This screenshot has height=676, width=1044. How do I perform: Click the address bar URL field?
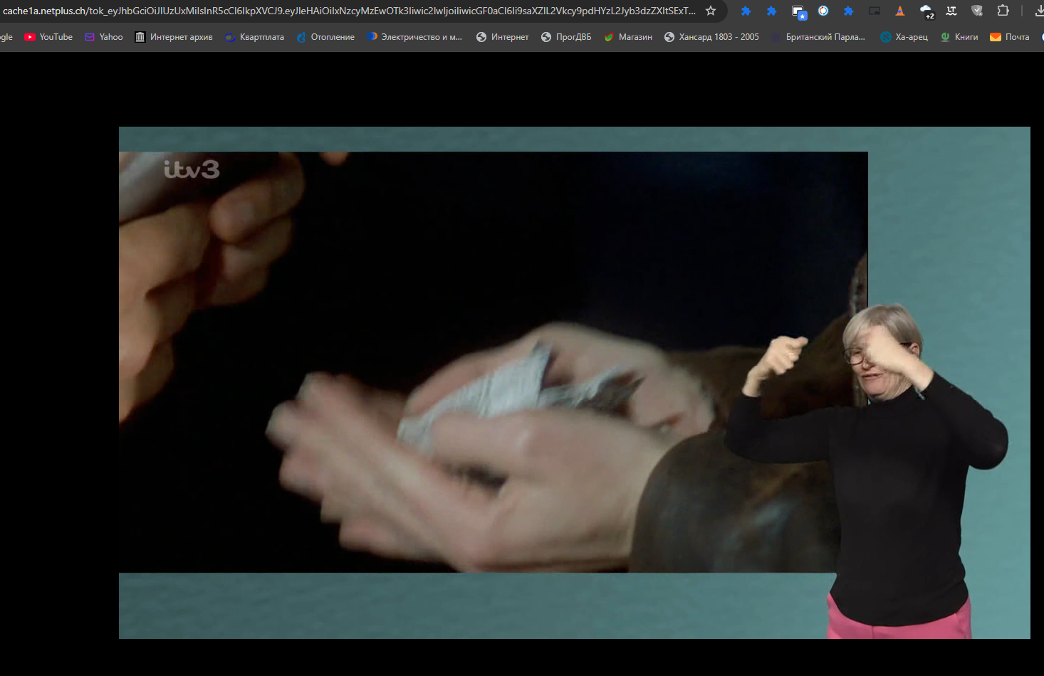click(x=349, y=11)
